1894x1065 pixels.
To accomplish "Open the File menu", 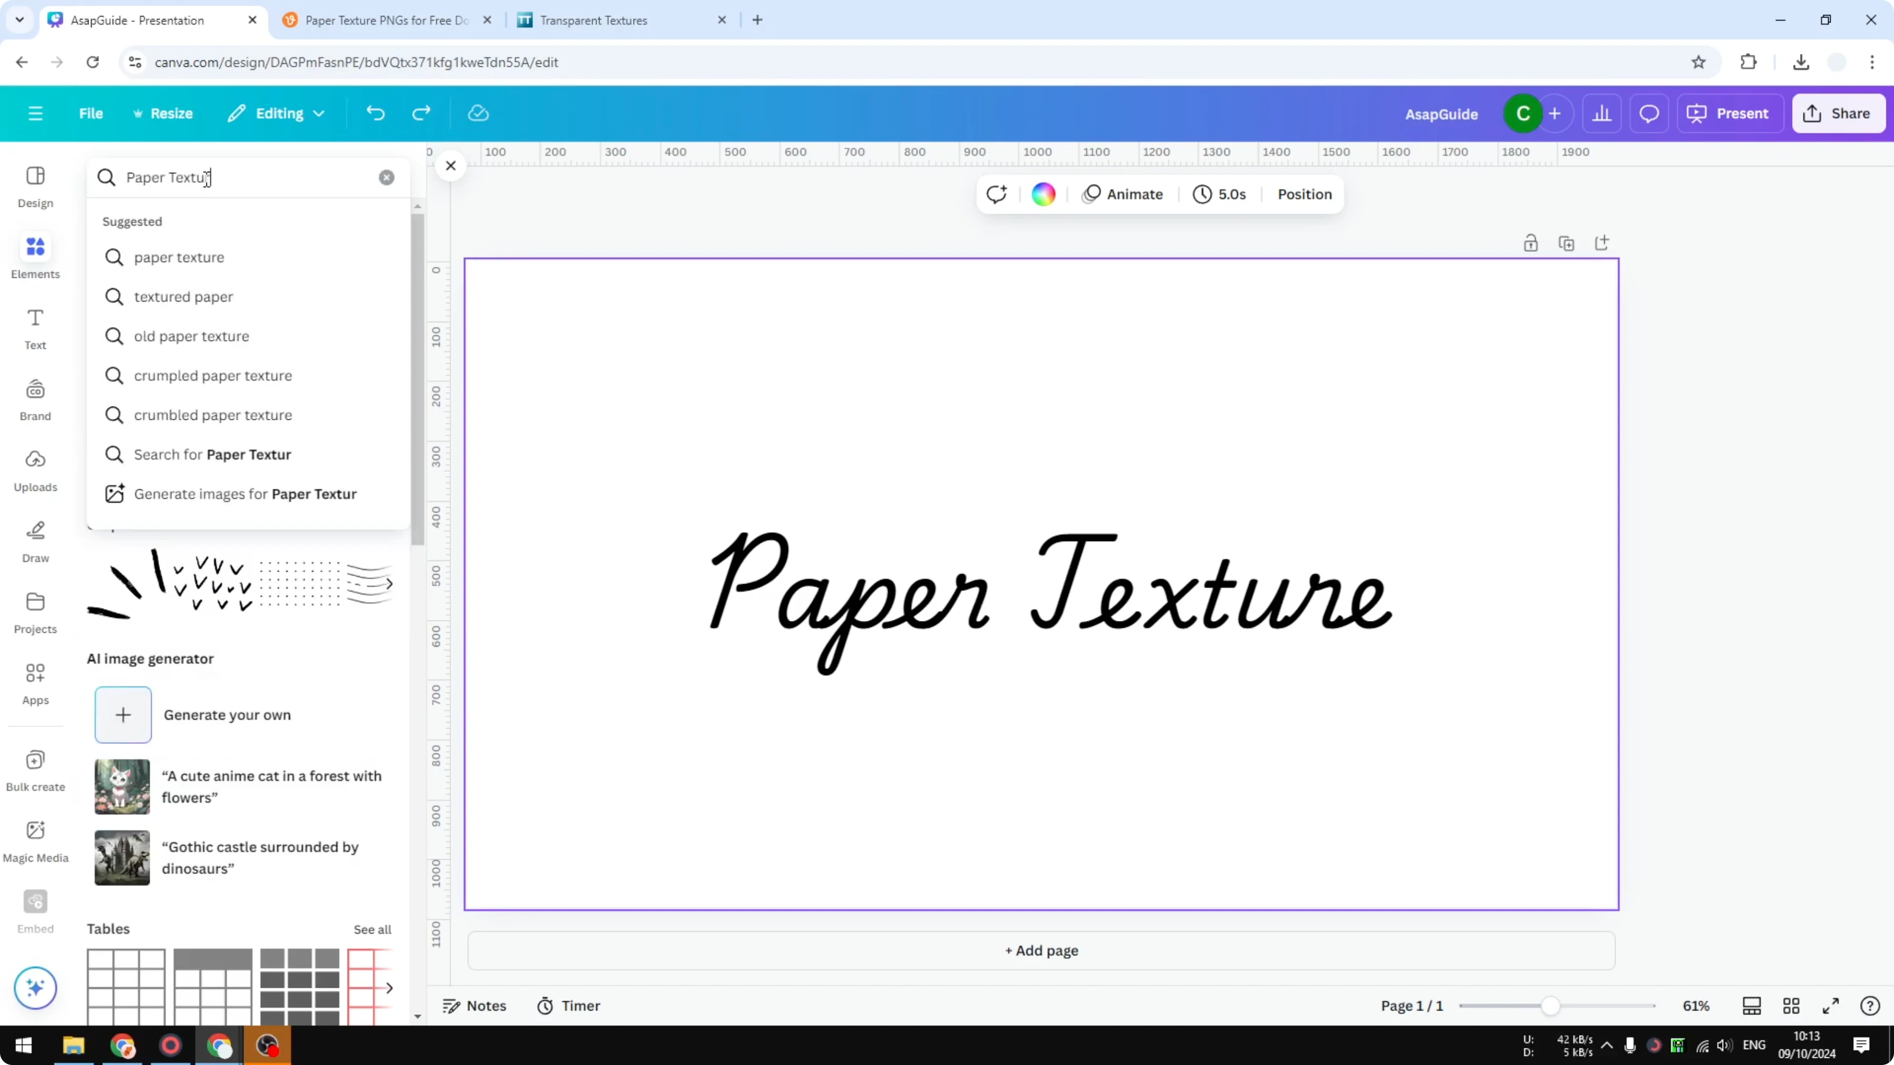I will pyautogui.click(x=91, y=113).
